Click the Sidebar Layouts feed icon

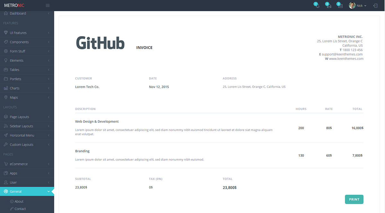pos(6,126)
